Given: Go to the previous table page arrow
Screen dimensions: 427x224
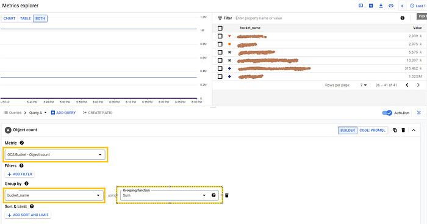Looking at the screenshot, I should click(x=407, y=85).
